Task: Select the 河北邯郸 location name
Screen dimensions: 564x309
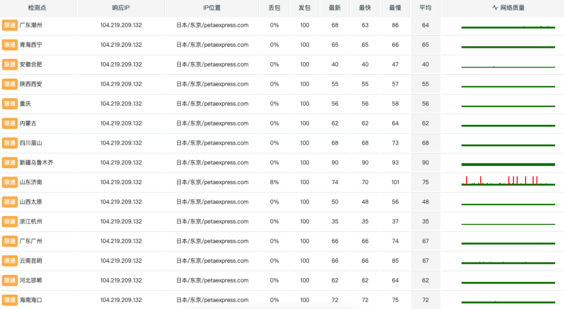Action: [x=31, y=280]
